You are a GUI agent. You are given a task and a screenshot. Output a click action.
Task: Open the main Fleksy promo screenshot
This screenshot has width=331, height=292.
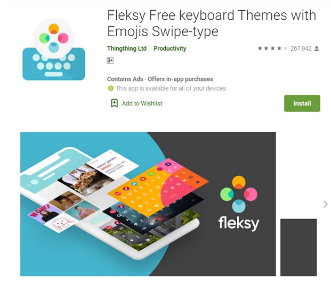point(148,204)
